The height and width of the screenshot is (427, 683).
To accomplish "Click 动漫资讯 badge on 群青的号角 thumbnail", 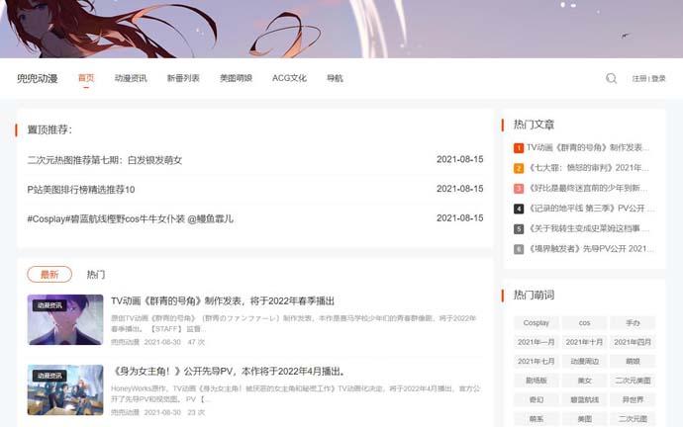I will (x=49, y=305).
